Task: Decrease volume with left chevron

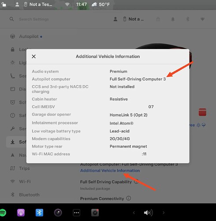Action: [134, 213]
